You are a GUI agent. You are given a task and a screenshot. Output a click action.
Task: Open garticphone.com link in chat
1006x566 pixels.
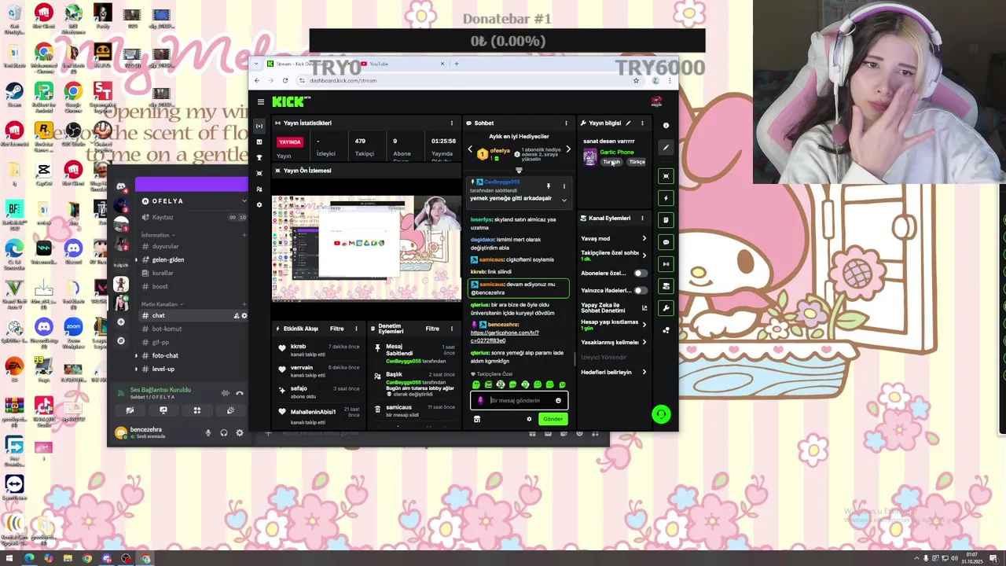coord(504,336)
